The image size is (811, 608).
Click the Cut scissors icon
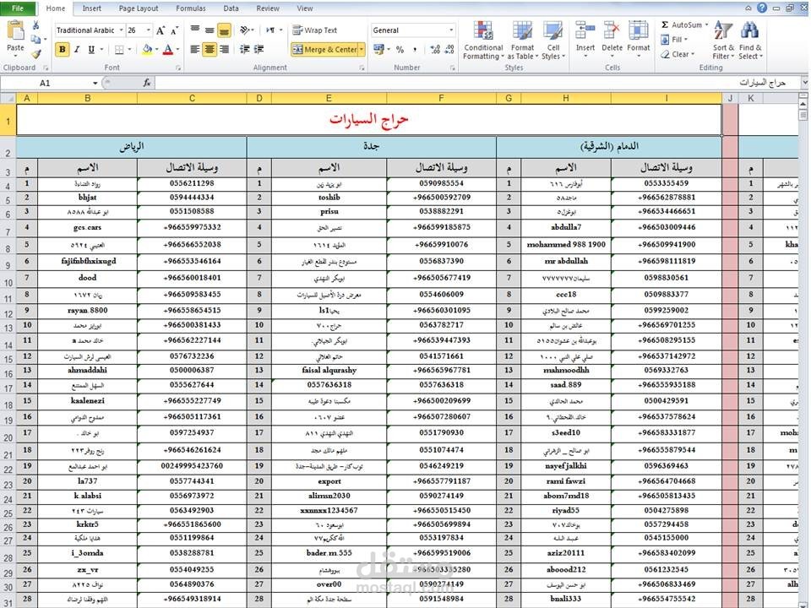coord(35,25)
